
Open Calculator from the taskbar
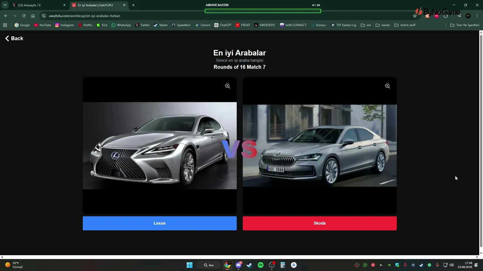(283, 265)
